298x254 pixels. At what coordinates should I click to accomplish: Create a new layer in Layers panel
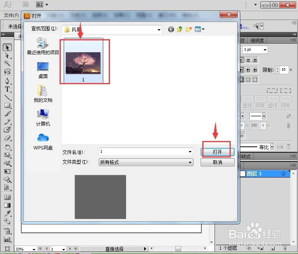(x=272, y=248)
